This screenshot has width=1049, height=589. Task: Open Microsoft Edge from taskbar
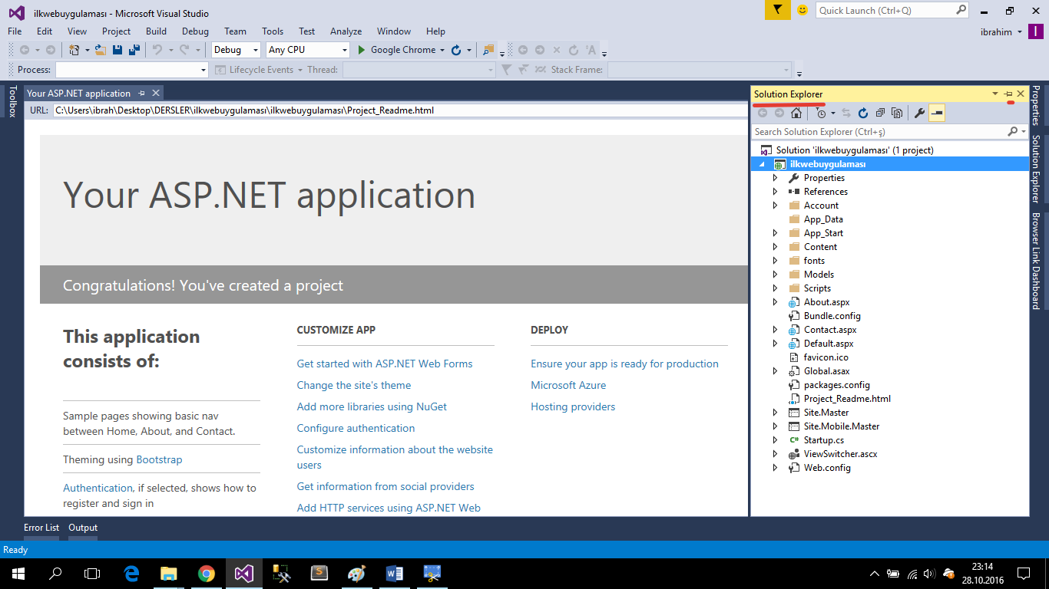click(131, 573)
